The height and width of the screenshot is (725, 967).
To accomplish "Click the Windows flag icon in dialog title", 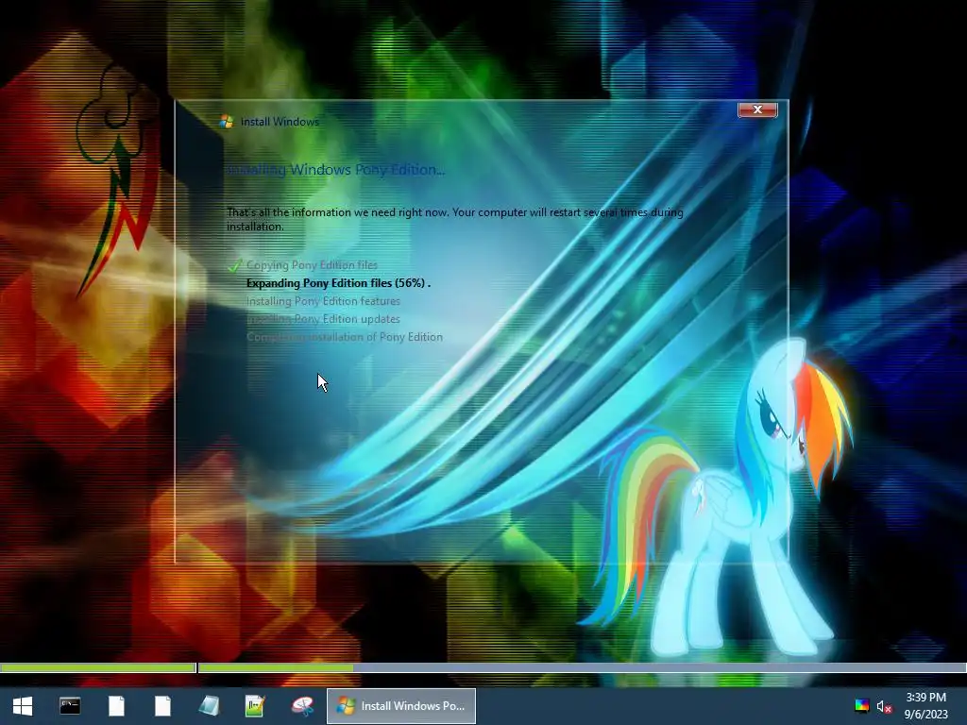I will 227,122.
